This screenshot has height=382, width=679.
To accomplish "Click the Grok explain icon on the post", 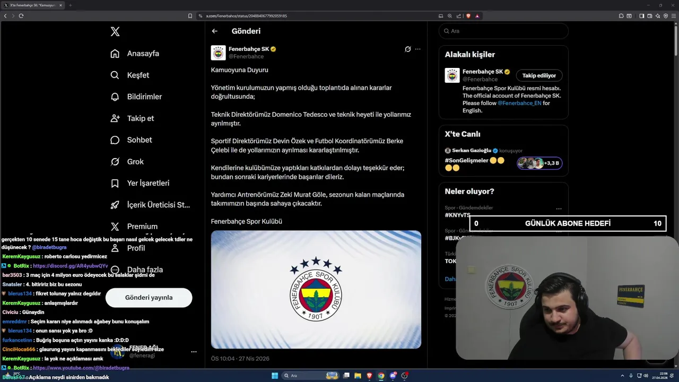I will [407, 49].
